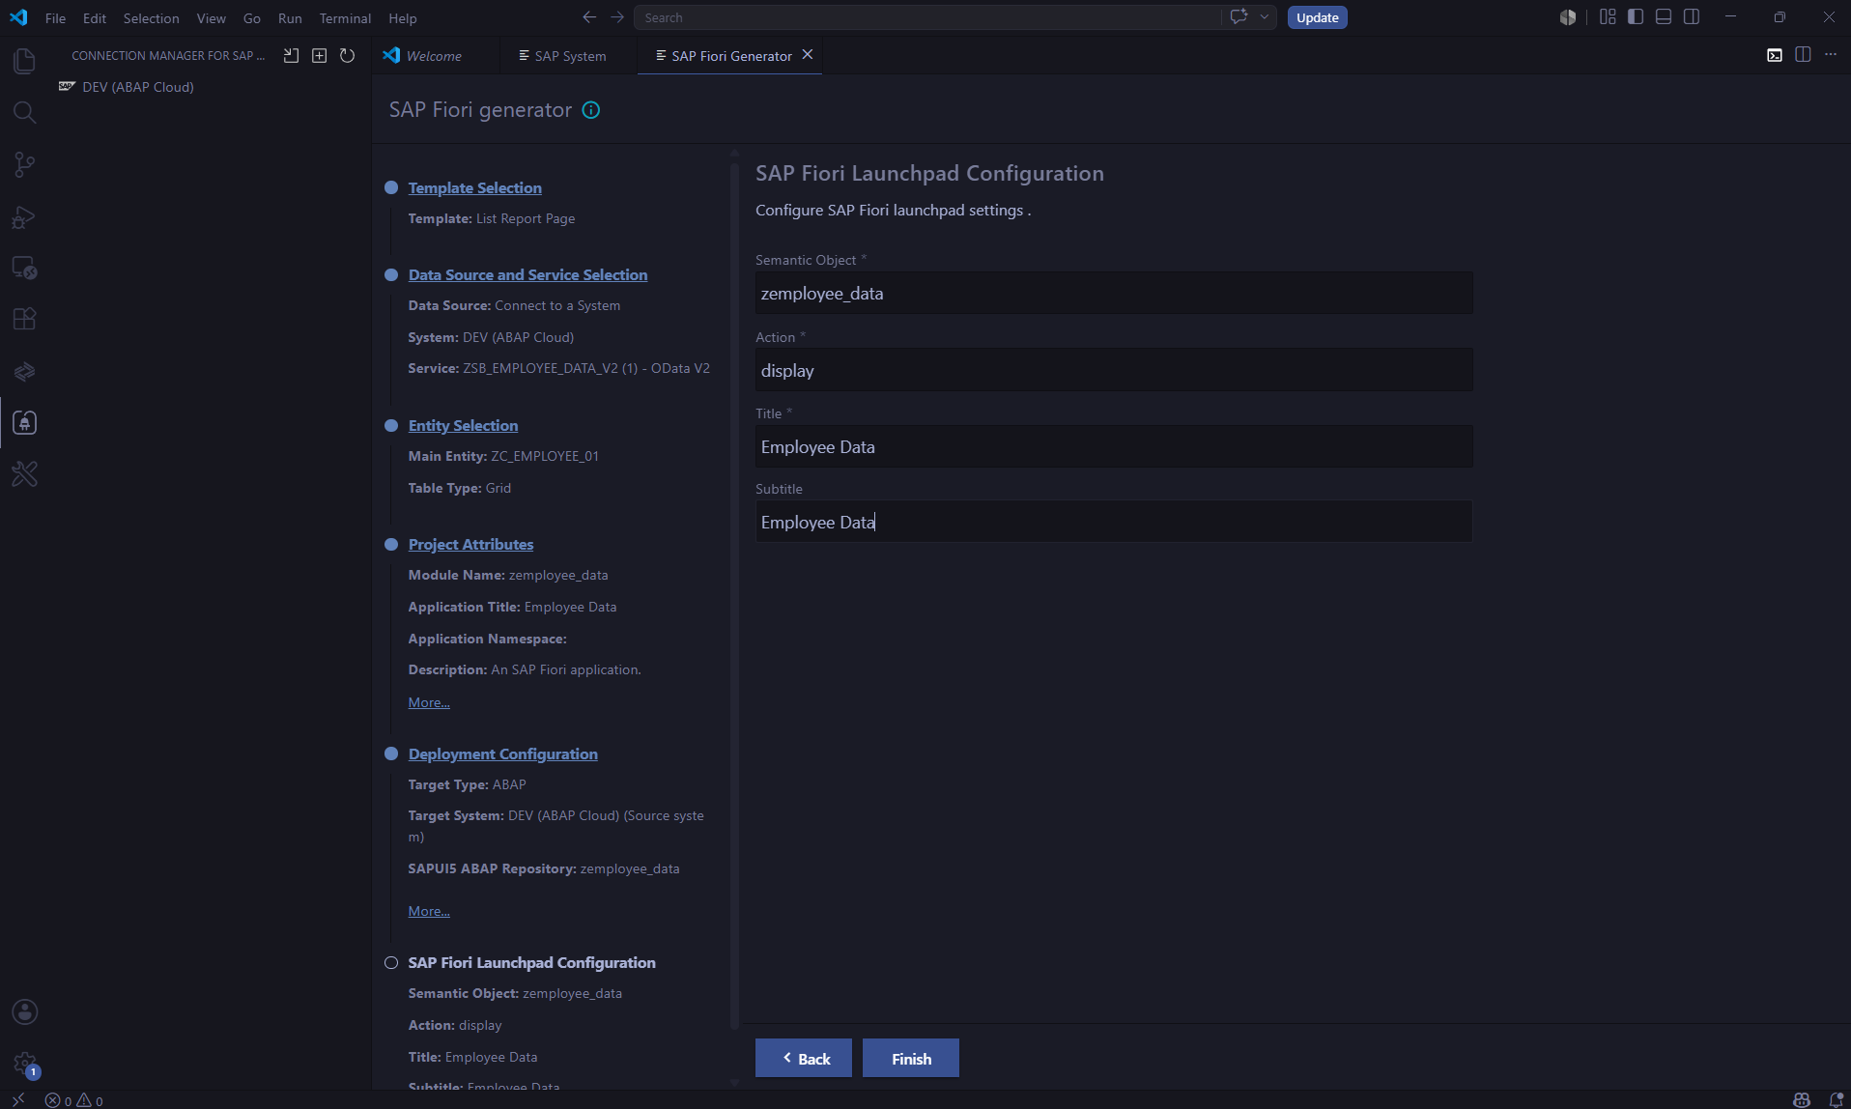Click the split editor icon
This screenshot has width=1851, height=1109.
[1803, 55]
